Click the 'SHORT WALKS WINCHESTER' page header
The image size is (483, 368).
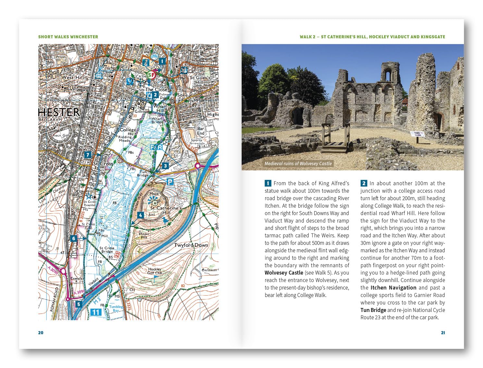click(x=68, y=37)
